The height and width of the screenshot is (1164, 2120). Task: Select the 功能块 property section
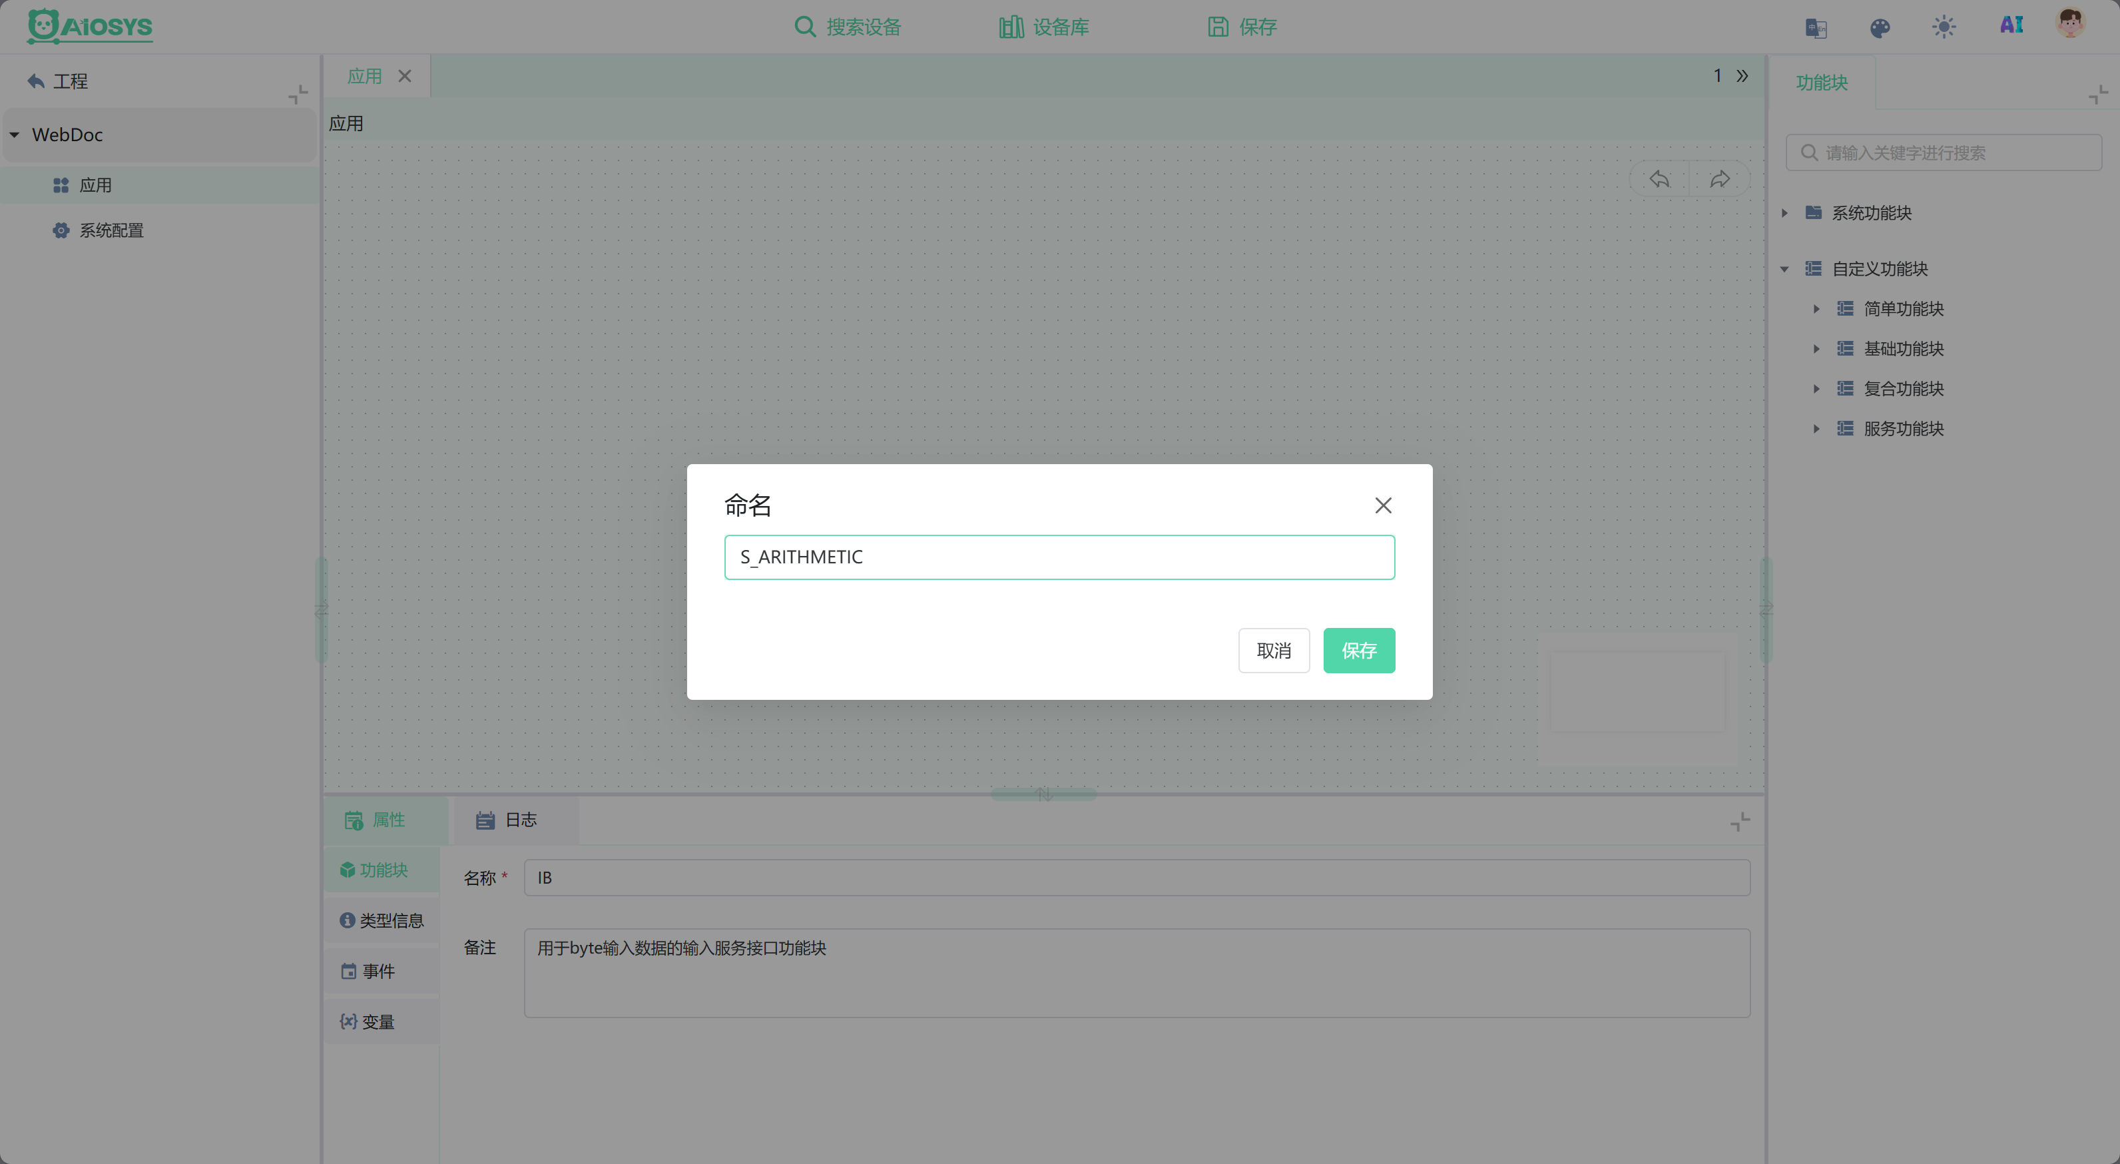click(x=381, y=870)
